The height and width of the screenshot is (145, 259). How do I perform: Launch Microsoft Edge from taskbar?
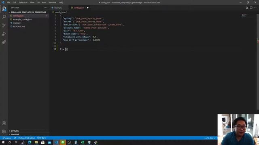(x=30, y=142)
